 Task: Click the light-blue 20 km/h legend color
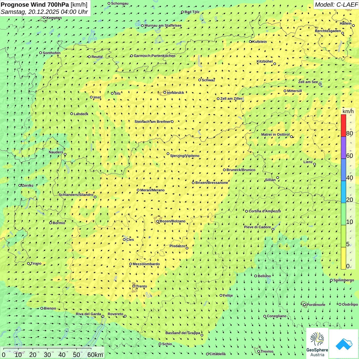343,192
